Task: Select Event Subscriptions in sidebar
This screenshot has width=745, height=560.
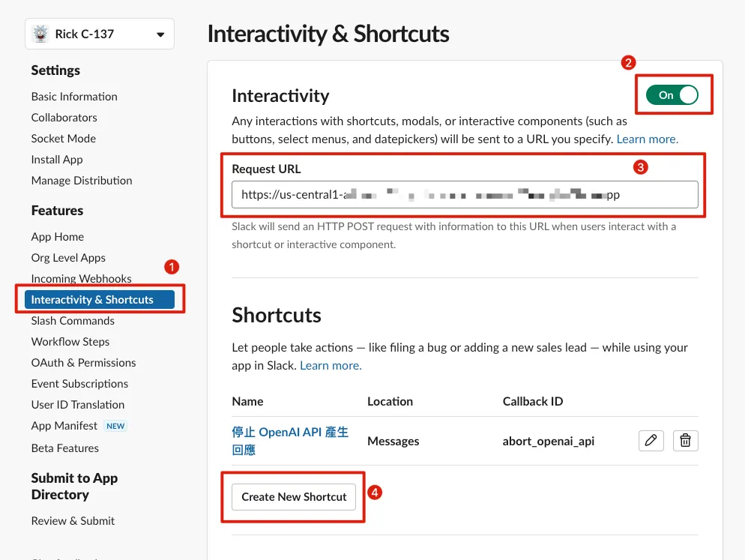Action: tap(79, 384)
